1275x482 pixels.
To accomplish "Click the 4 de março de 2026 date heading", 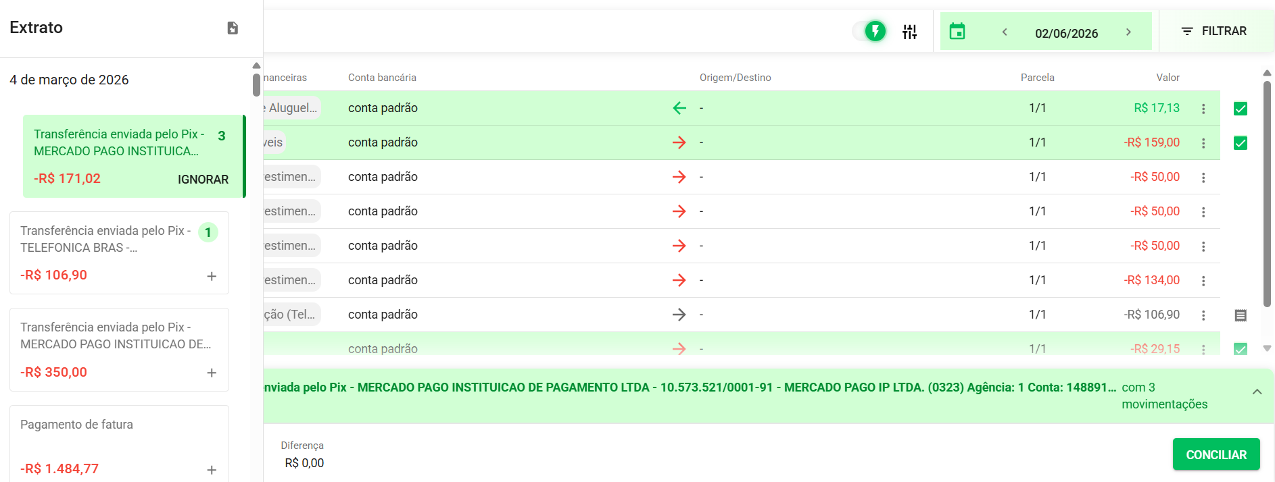I will pyautogui.click(x=69, y=80).
